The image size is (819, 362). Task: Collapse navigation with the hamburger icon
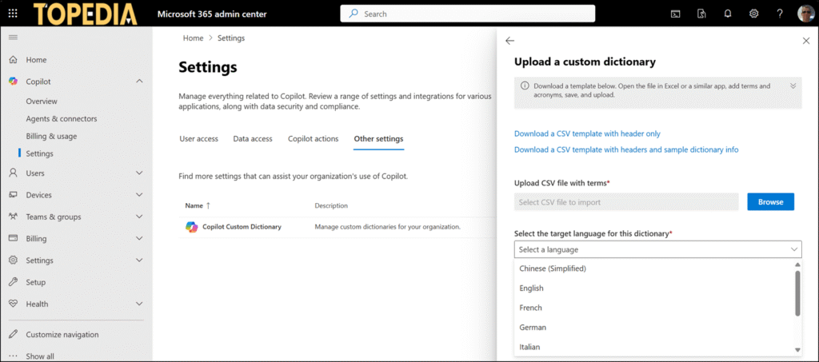(x=13, y=38)
